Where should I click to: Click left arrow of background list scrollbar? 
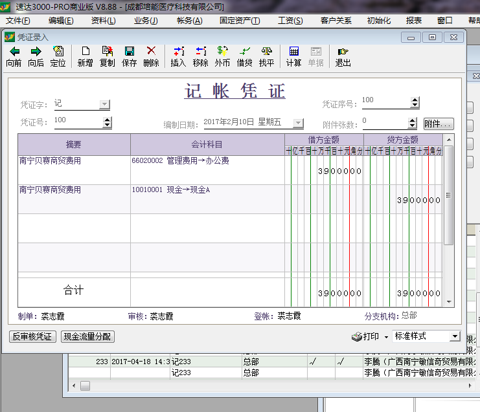tap(74, 385)
